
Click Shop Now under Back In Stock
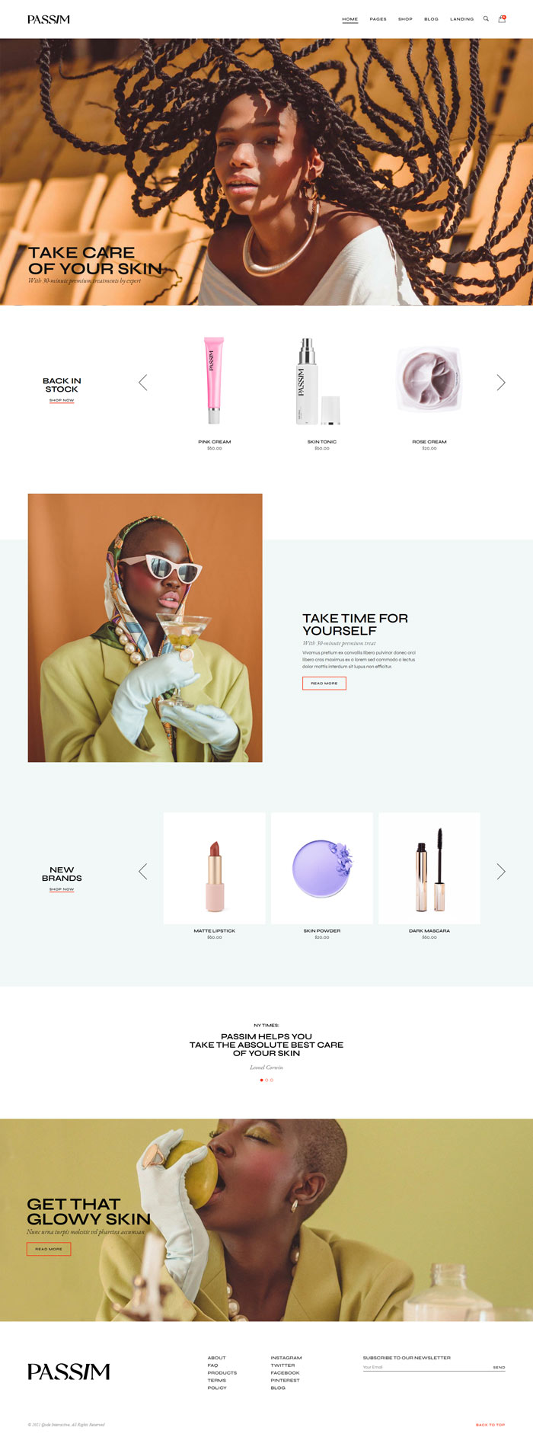pyautogui.click(x=62, y=400)
